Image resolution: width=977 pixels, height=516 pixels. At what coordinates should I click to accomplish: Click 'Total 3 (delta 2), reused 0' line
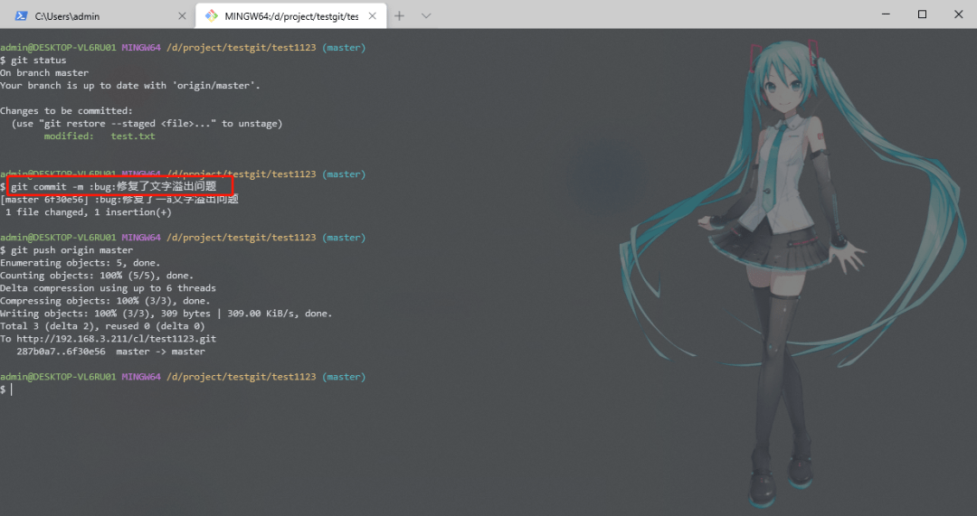pos(102,326)
